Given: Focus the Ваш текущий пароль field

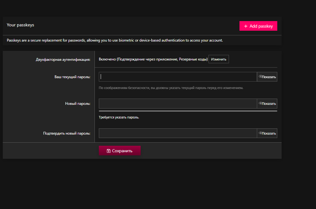Looking at the screenshot, I should [178, 77].
